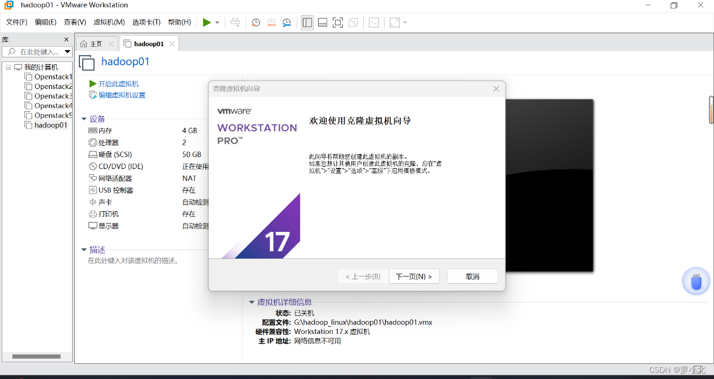The image size is (714, 379).
Task: Click Send Ctrl+Alt+Del toolbar icon
Action: tap(235, 23)
